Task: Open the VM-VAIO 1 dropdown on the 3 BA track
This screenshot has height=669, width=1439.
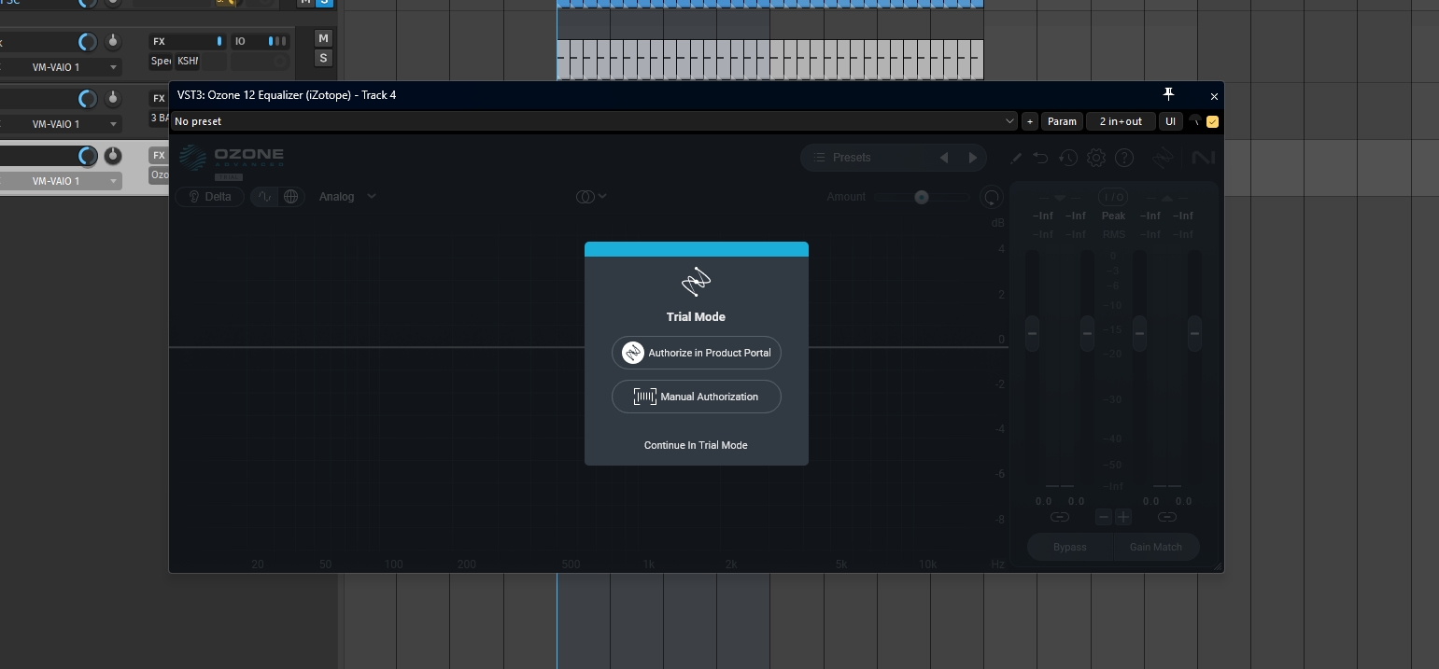Action: click(x=61, y=124)
